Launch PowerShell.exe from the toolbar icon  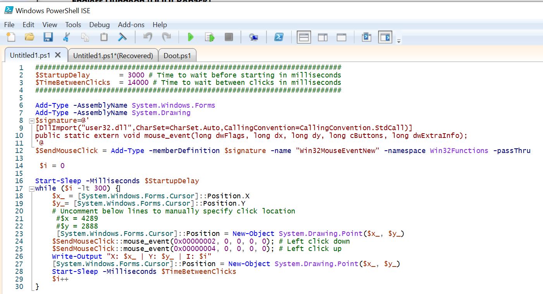pos(278,37)
